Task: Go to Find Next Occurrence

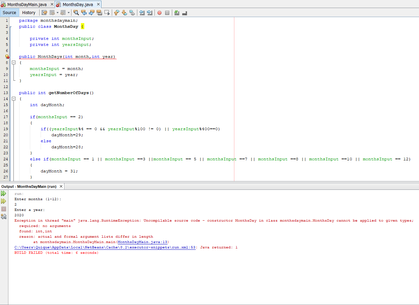Action: click(92, 13)
